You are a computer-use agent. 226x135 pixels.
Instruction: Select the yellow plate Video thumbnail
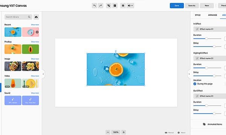[31, 83]
